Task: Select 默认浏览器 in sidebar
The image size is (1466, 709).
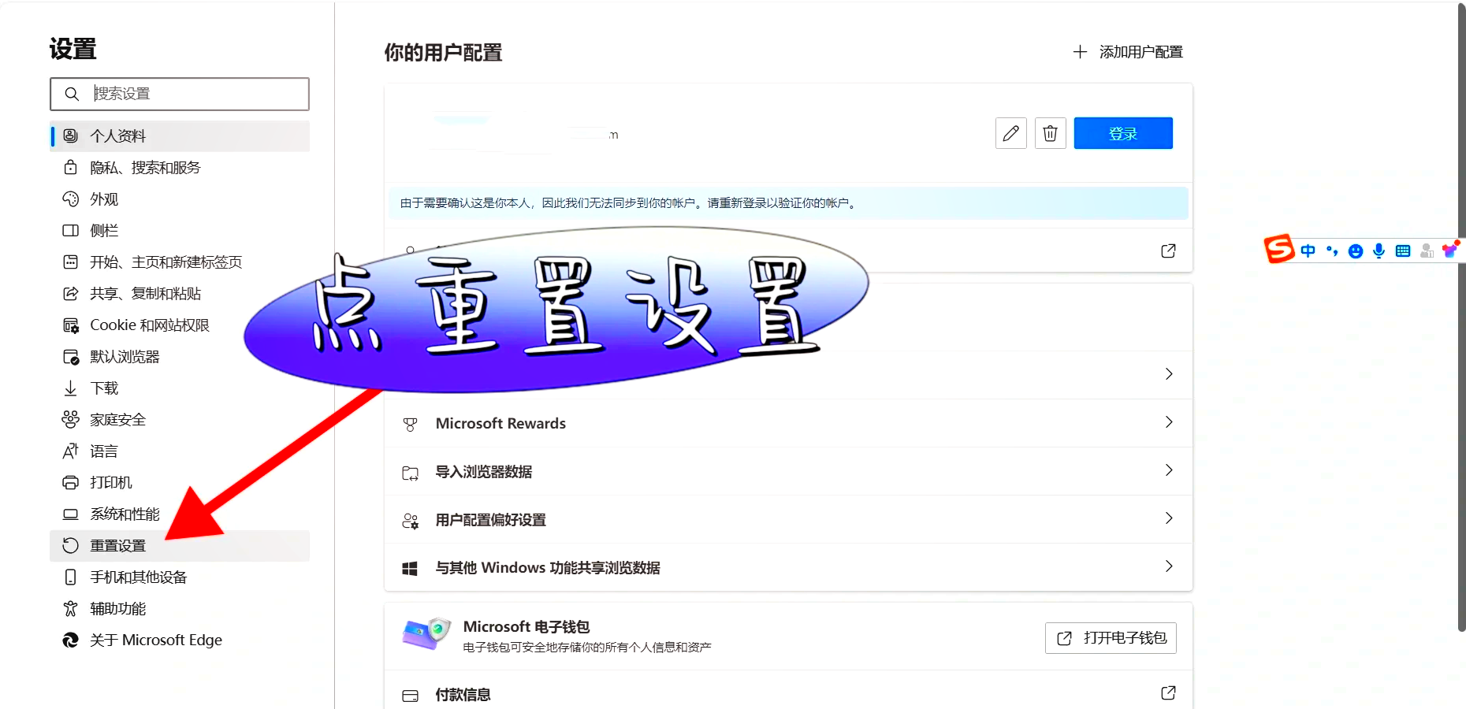Action: (180, 356)
